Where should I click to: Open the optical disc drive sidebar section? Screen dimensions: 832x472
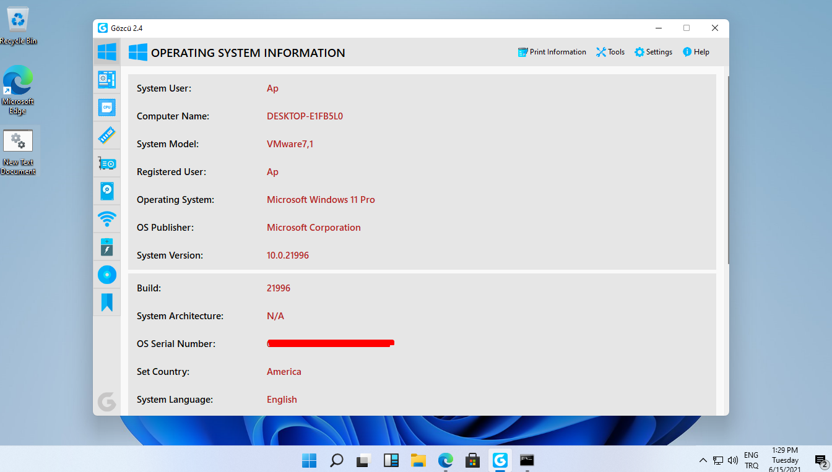tap(106, 275)
